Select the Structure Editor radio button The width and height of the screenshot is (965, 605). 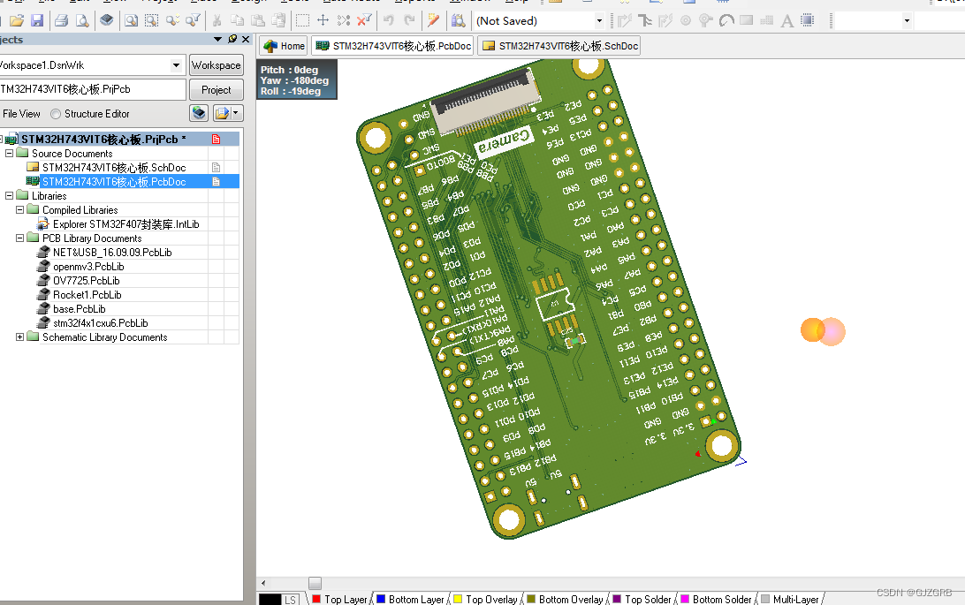click(x=55, y=114)
